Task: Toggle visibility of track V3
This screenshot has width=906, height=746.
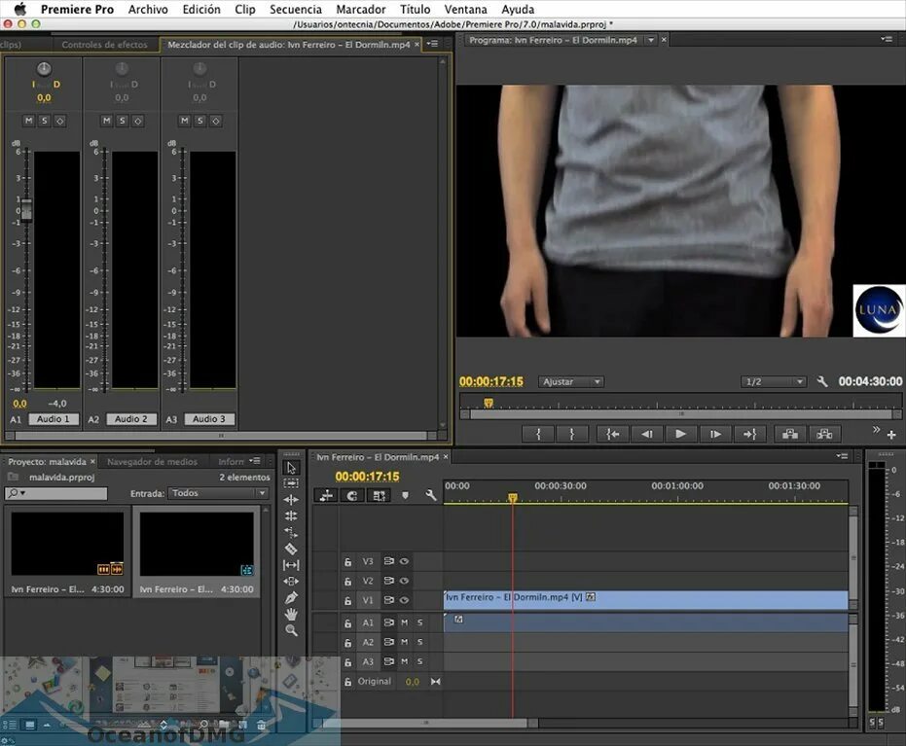Action: 405,561
